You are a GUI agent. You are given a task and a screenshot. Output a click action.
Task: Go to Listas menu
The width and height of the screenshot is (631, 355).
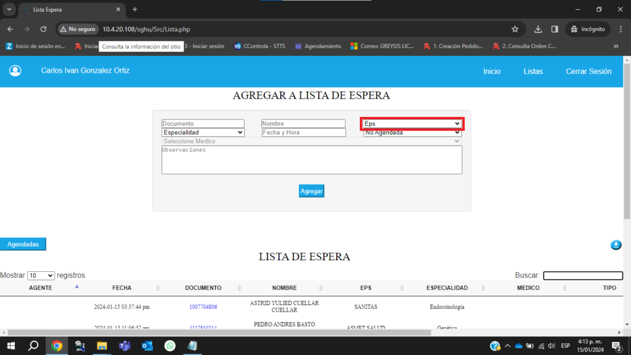coord(533,71)
